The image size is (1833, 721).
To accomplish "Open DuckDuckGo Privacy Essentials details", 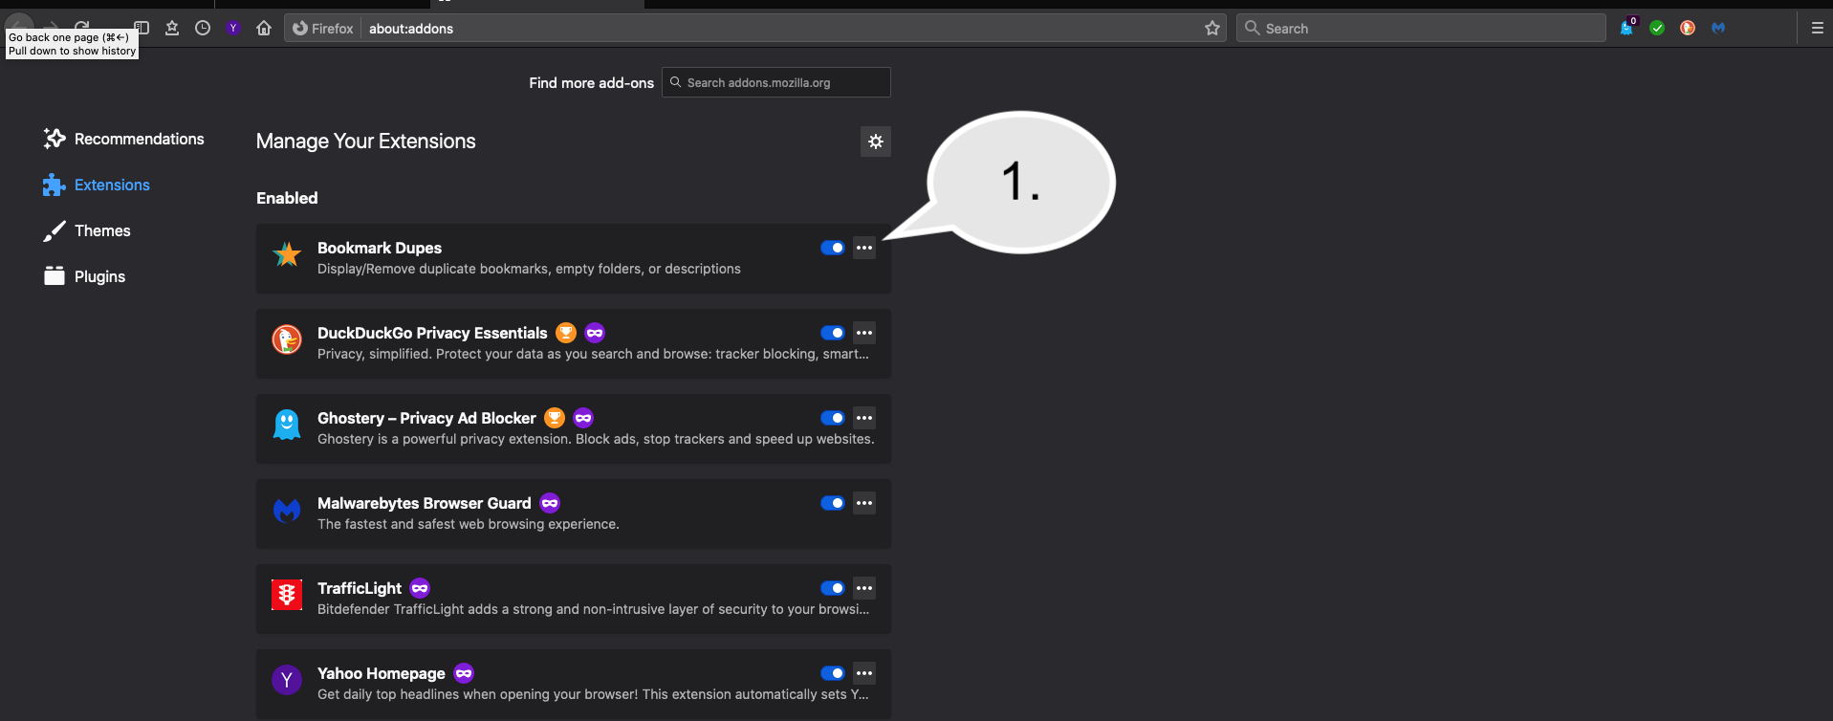I will (432, 333).
